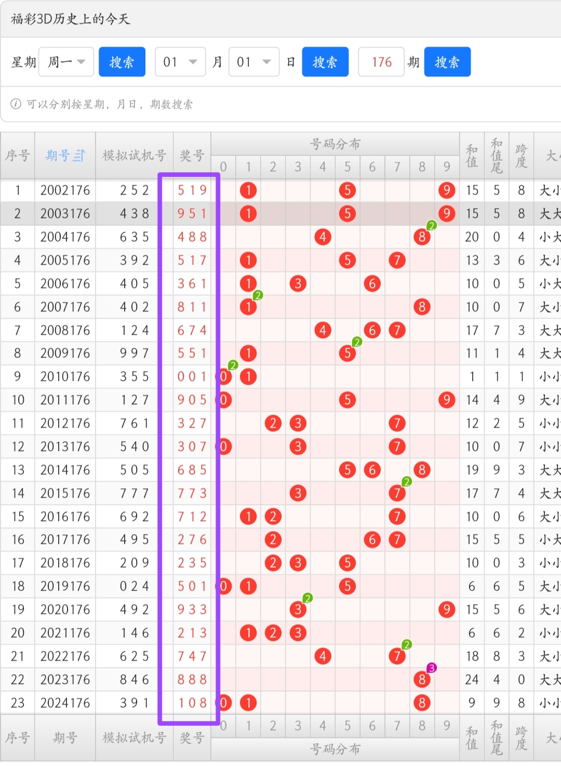561x766 pixels.
Task: Click the period number field showing 176
Action: point(381,62)
